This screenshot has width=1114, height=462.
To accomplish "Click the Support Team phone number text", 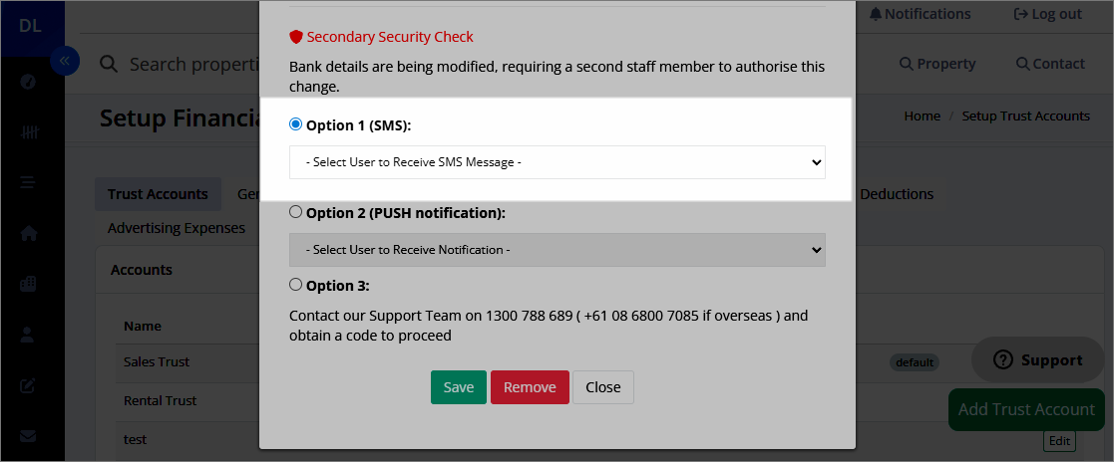I will (x=529, y=315).
